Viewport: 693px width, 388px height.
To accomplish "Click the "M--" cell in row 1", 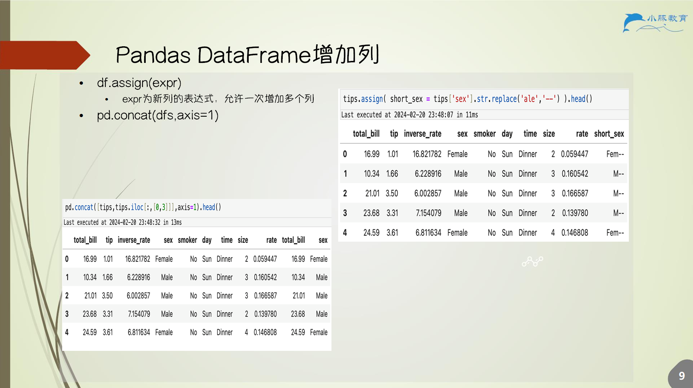I will 619,174.
